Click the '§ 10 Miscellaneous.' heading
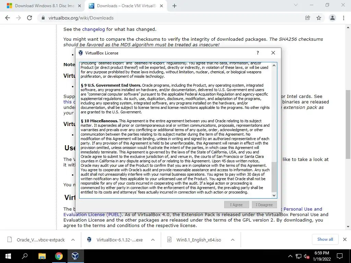Screen dimensions: 351x263 99,121
